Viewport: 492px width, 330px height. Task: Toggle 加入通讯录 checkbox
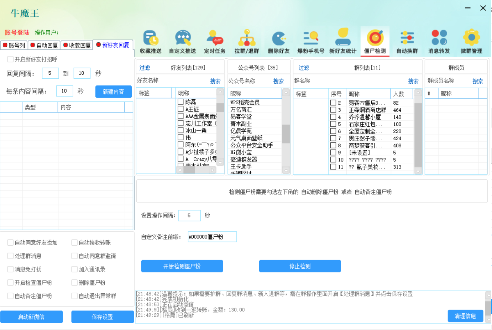(x=74, y=269)
